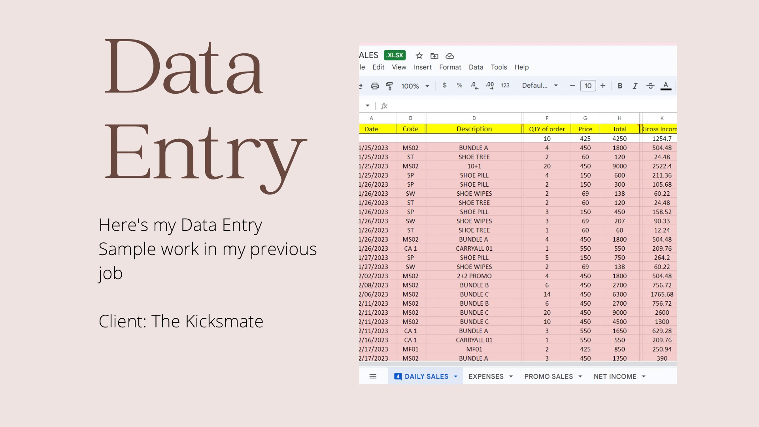The width and height of the screenshot is (759, 427).
Task: Select the paint format tool
Action: [x=389, y=86]
